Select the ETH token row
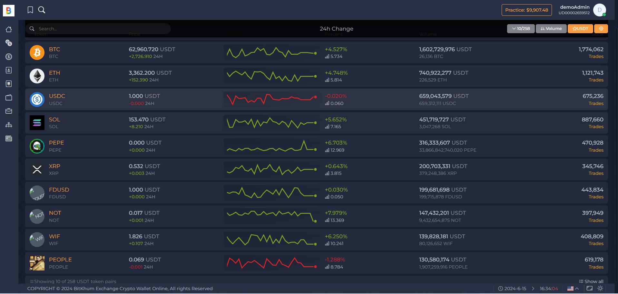This screenshot has height=294, width=618. click(317, 76)
